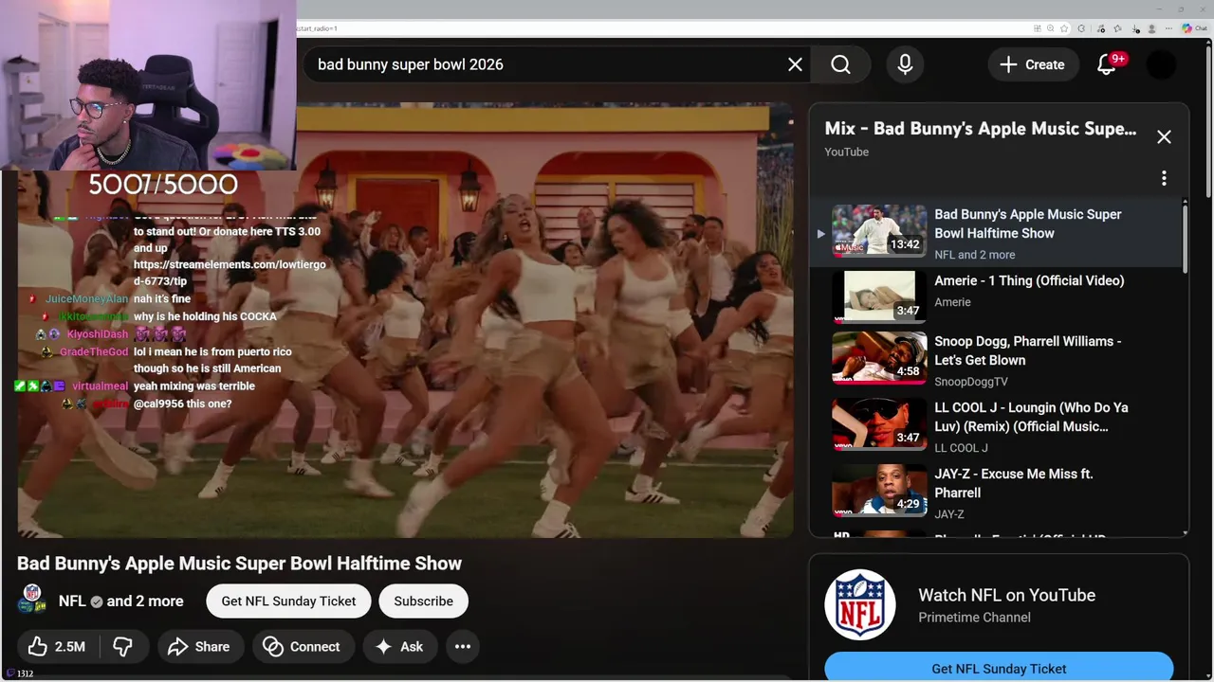Screen dimensions: 1214x682
Task: Open the Mix playlist options menu
Action: pyautogui.click(x=1164, y=178)
